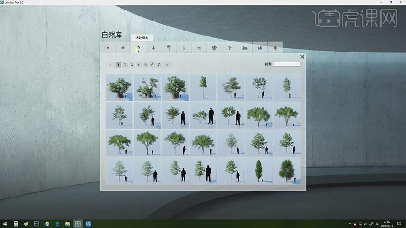Select the leaf category tab
406x228 pixels.
275,47
